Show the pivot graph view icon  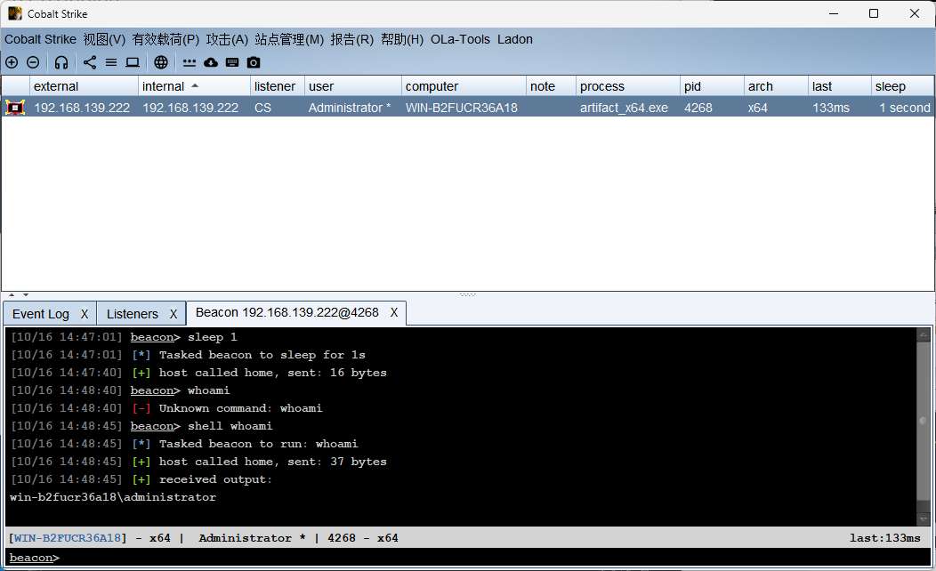[90, 62]
